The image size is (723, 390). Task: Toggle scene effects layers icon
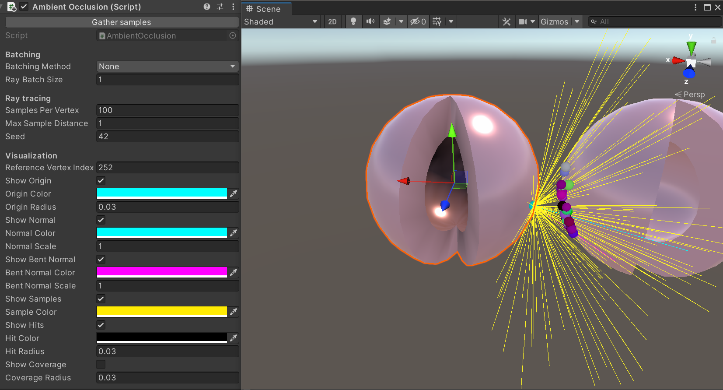(x=387, y=21)
